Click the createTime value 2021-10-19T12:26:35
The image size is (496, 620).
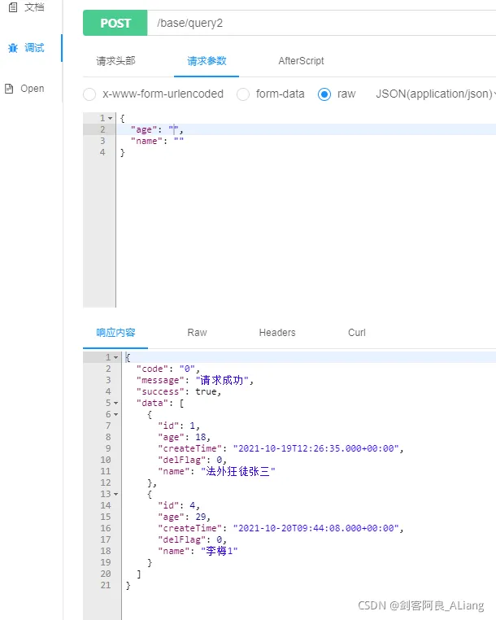click(x=315, y=449)
